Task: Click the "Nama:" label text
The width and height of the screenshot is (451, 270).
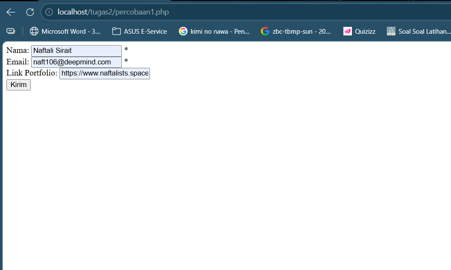Action: pos(18,50)
